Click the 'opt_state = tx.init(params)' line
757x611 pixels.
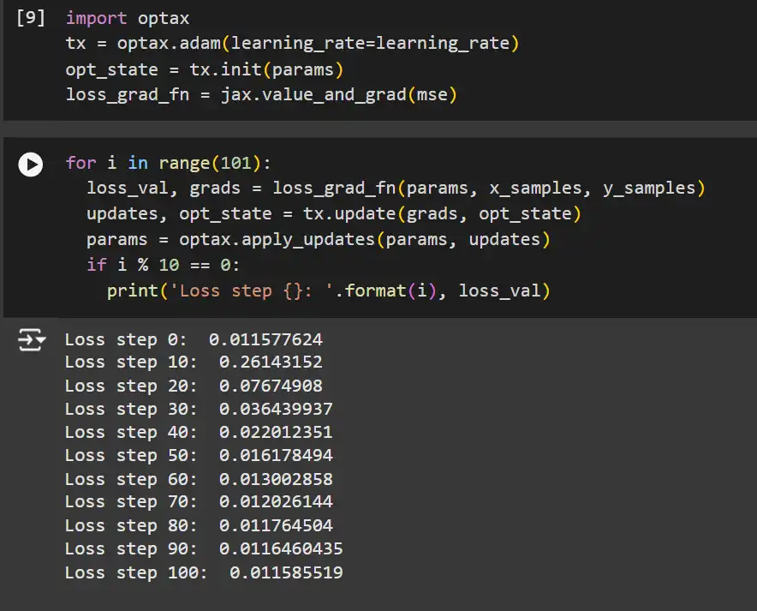pos(205,69)
